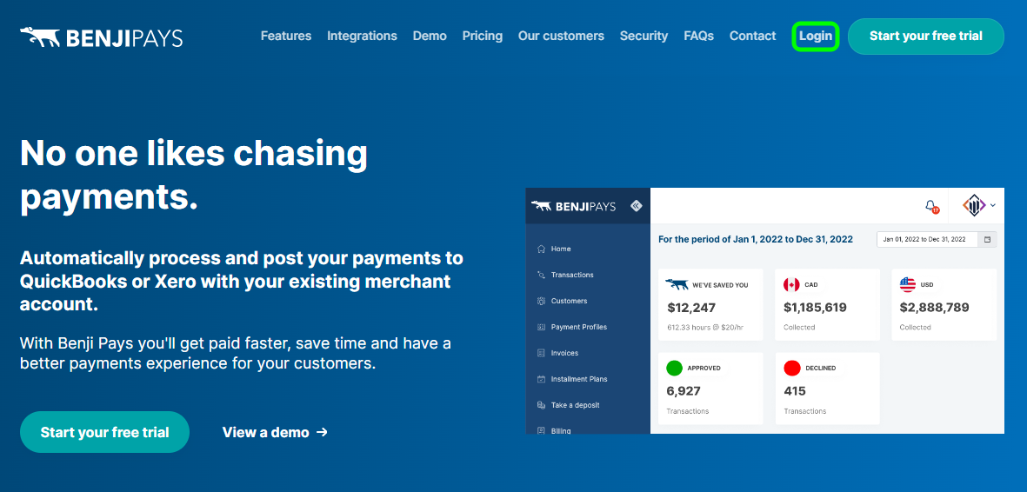Open notifications via the bell icon

click(x=931, y=206)
